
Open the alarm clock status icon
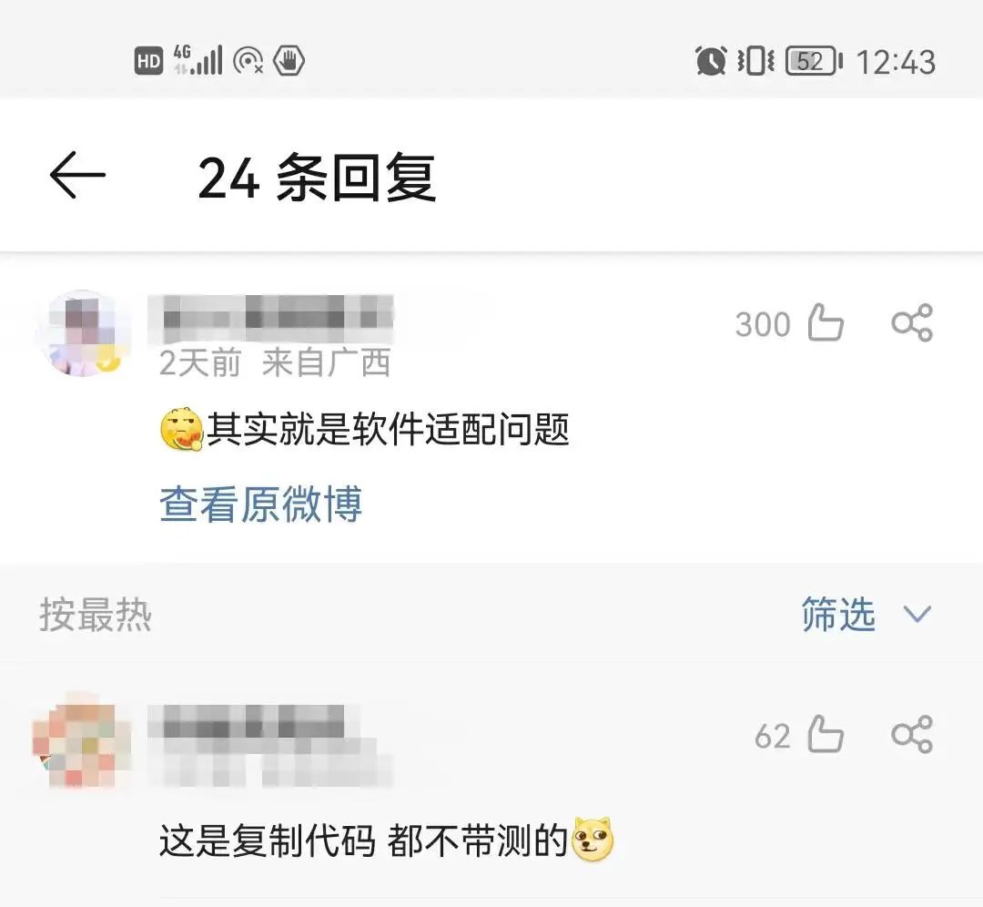pyautogui.click(x=711, y=62)
